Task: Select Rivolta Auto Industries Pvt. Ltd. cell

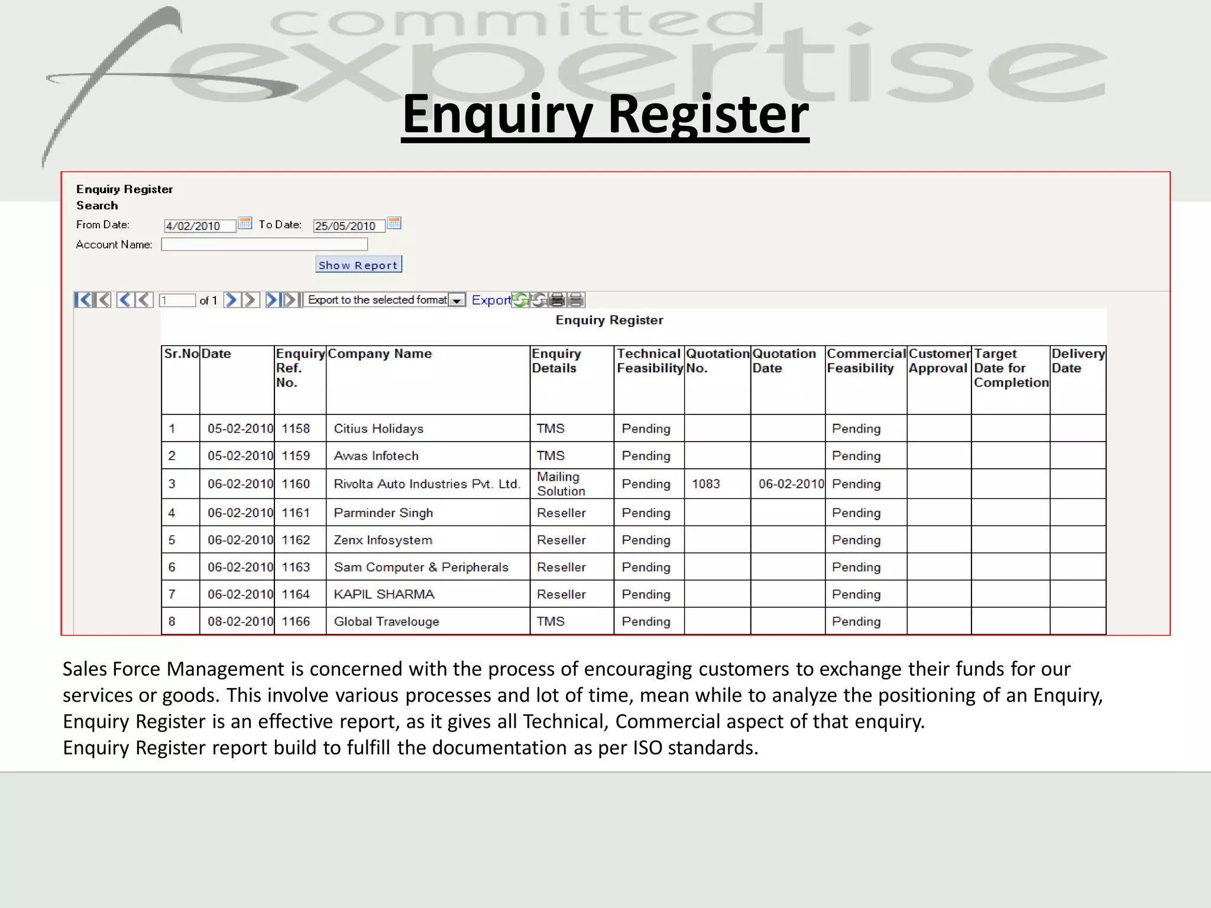Action: pos(428,484)
